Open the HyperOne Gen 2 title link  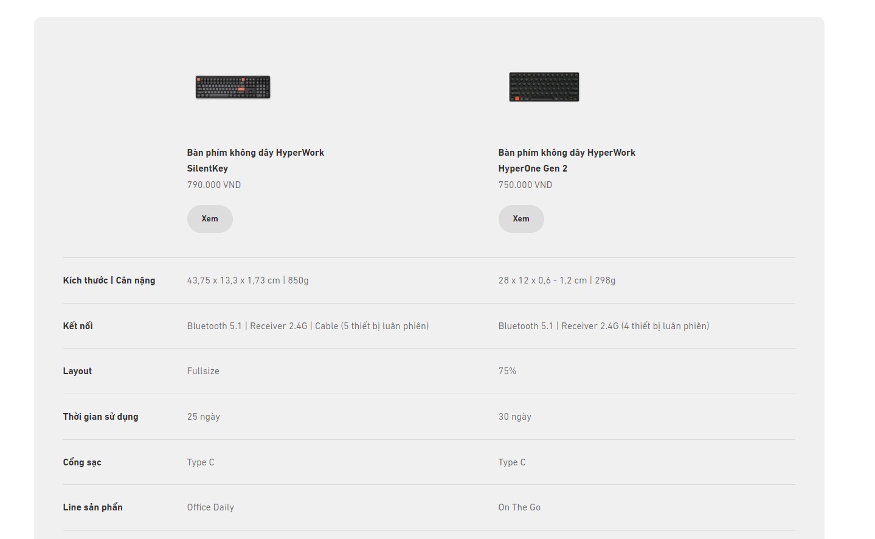[x=567, y=160]
